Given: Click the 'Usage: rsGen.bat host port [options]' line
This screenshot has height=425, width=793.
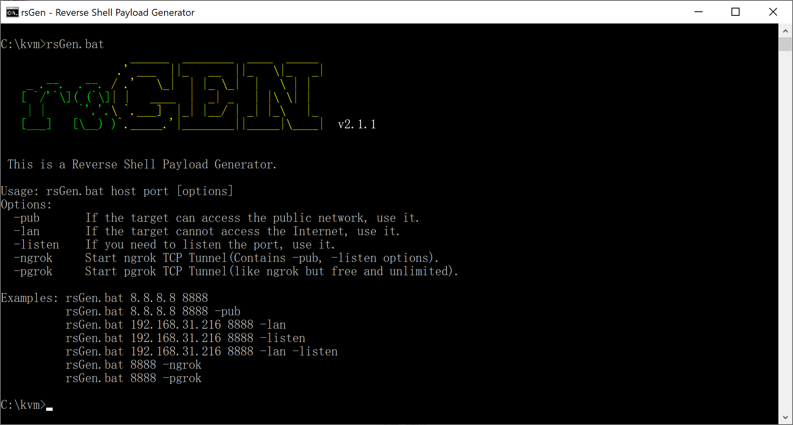Looking at the screenshot, I should (x=117, y=191).
